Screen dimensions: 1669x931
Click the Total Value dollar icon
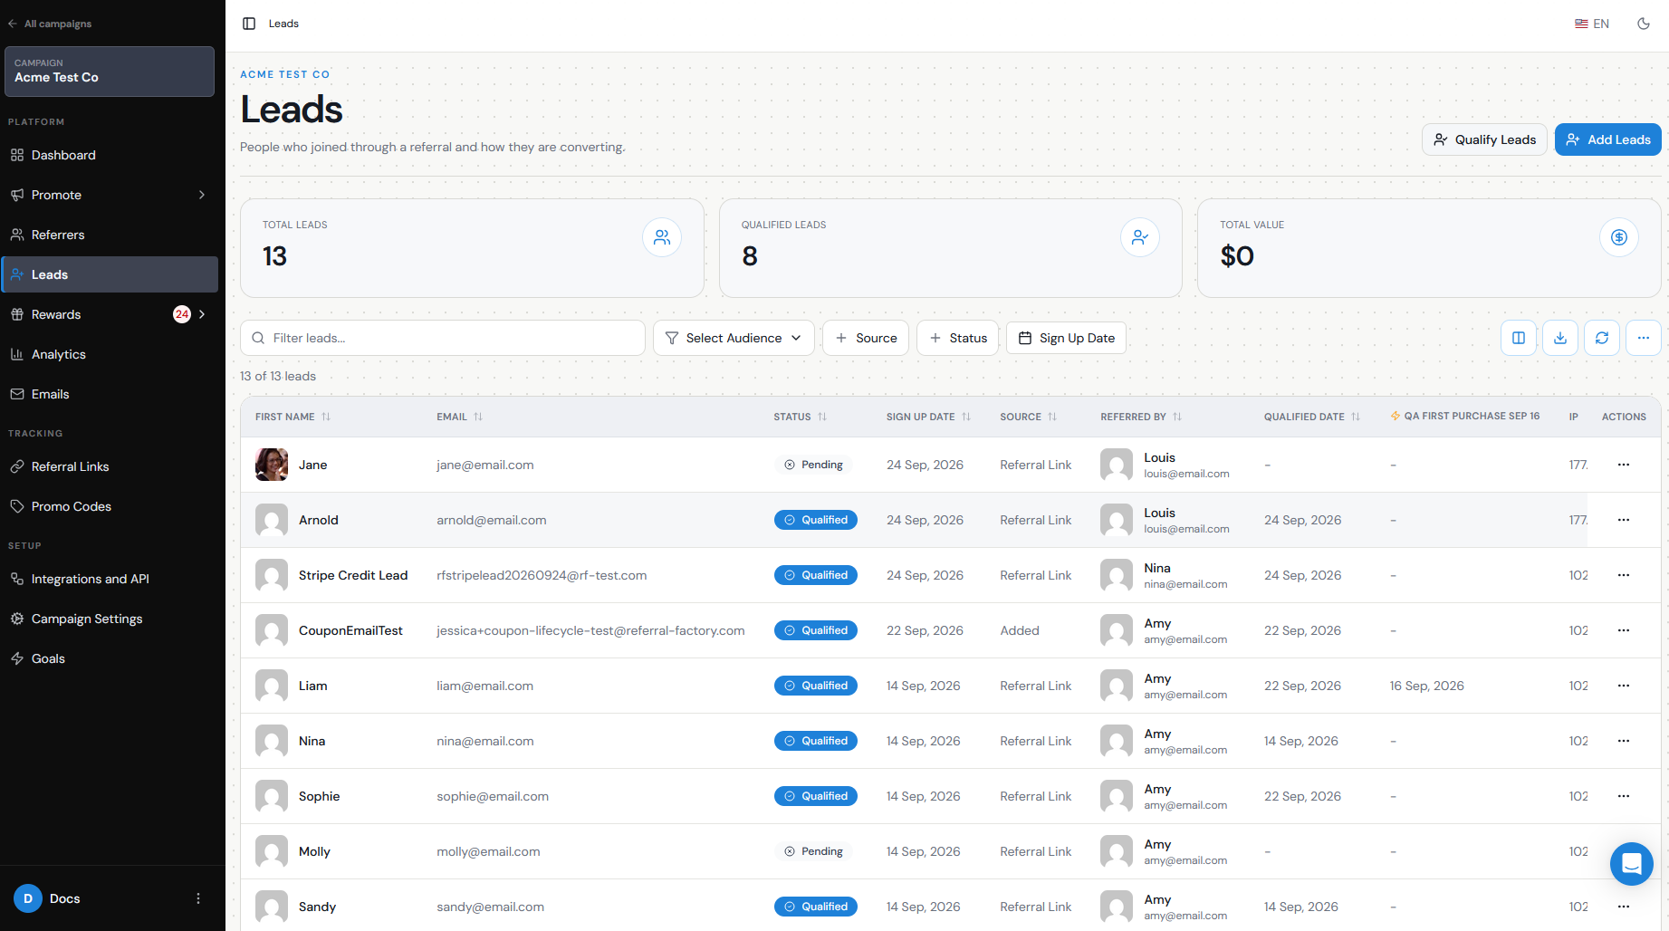pyautogui.click(x=1619, y=237)
